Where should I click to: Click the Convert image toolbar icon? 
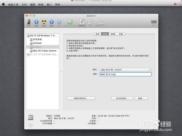tap(90, 22)
